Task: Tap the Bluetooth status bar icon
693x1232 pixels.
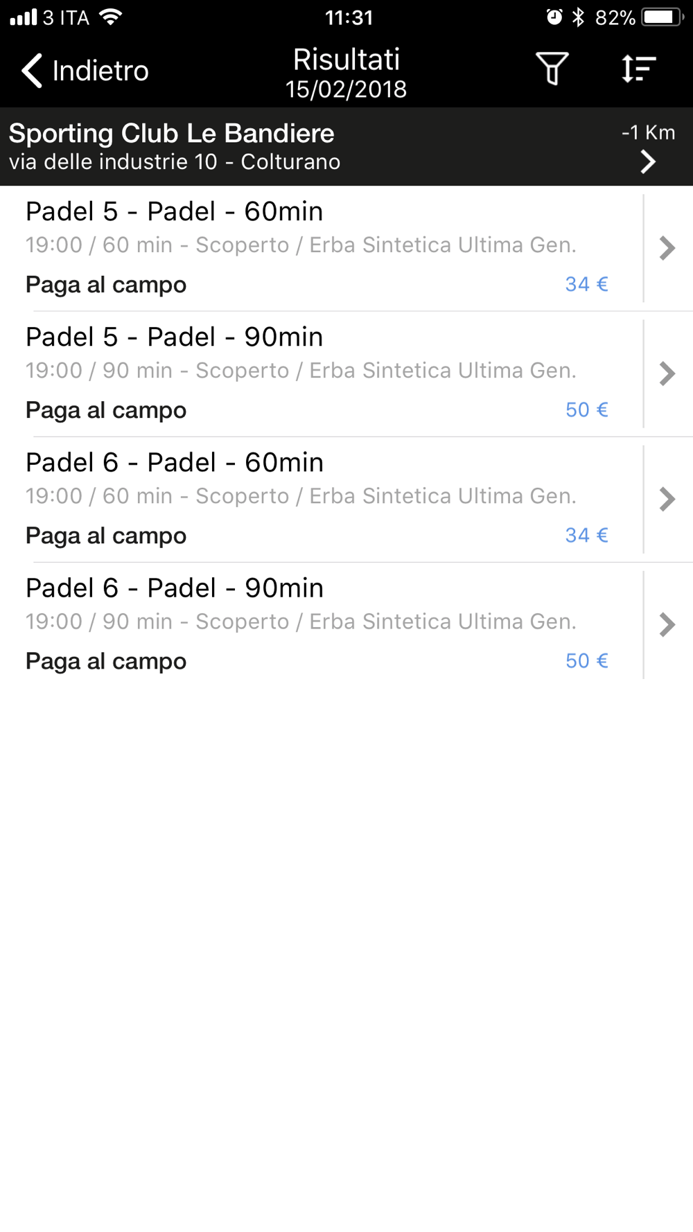Action: coord(578,17)
